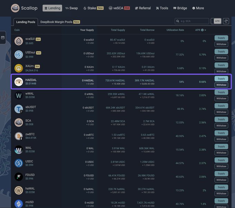Image resolution: width=235 pixels, height=208 pixels.
Task: Open the left sidebar panel icon
Action: (x=3, y=37)
